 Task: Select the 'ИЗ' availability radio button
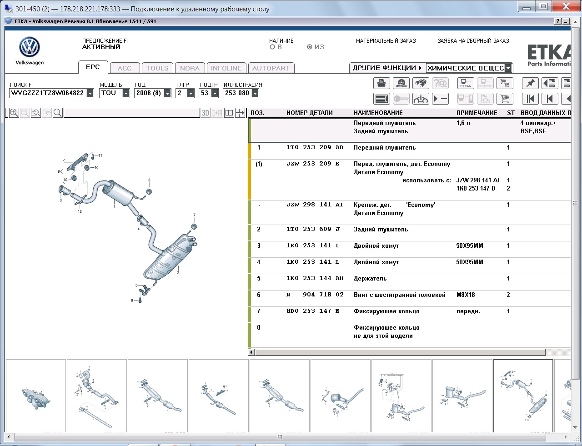[310, 47]
